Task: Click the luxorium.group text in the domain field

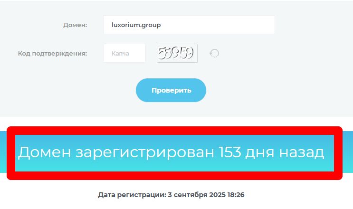Action: (136, 25)
